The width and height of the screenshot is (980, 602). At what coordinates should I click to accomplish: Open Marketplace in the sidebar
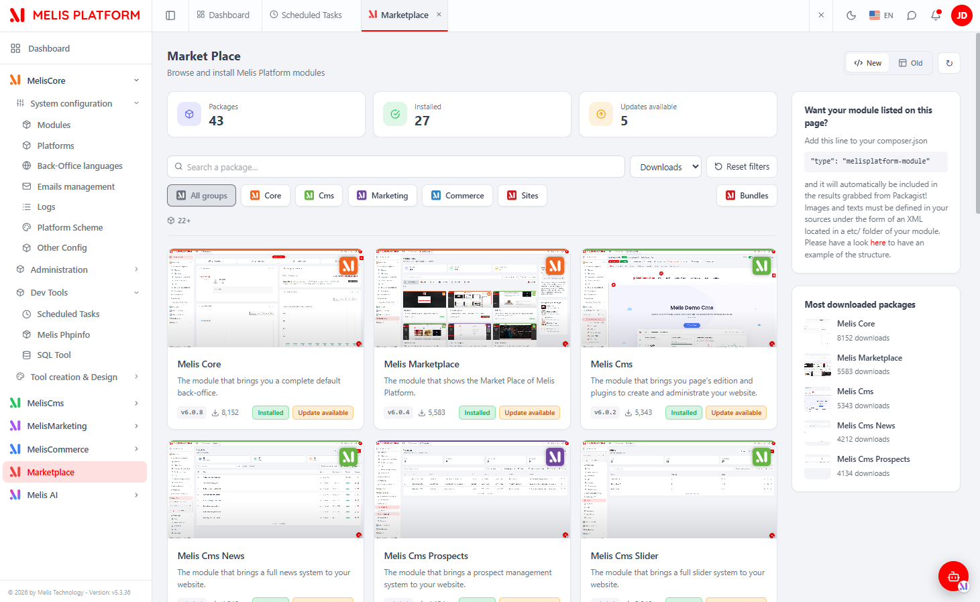[x=75, y=472]
